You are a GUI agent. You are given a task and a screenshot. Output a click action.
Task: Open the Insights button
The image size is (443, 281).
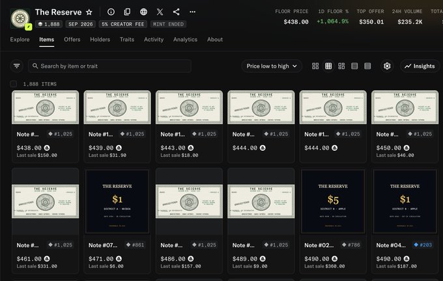[420, 66]
